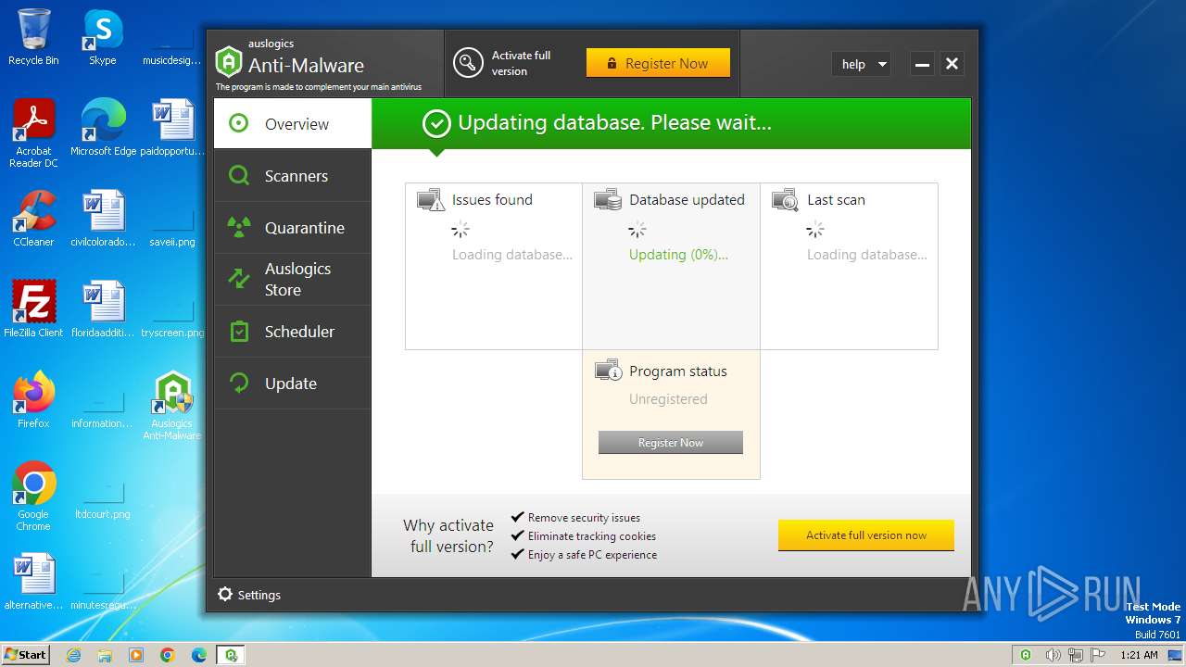Click the Updating (0%) progress text
1186x667 pixels.
click(x=678, y=255)
